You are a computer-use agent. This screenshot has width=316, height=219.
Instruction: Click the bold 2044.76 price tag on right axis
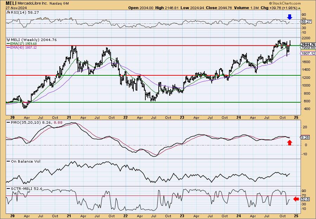(x=308, y=45)
